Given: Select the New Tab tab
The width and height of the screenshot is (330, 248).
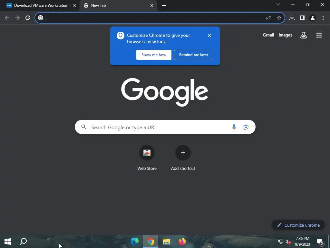Looking at the screenshot, I should [x=119, y=5].
